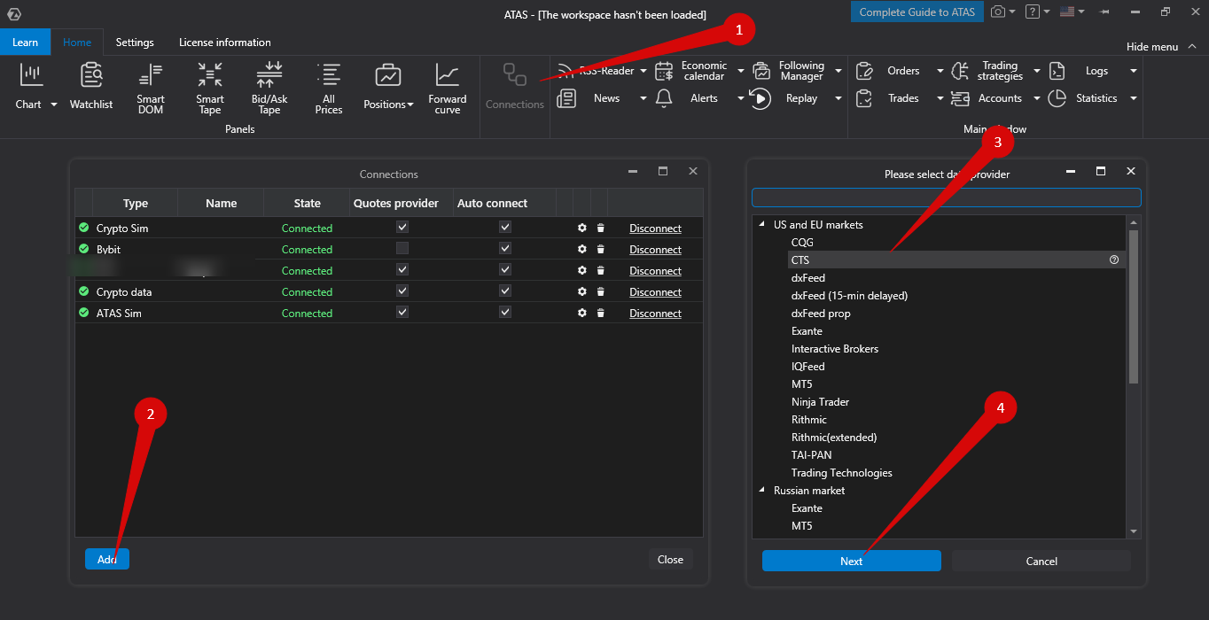
Task: Open settings gear for Crypto Sim connection
Action: 582,228
